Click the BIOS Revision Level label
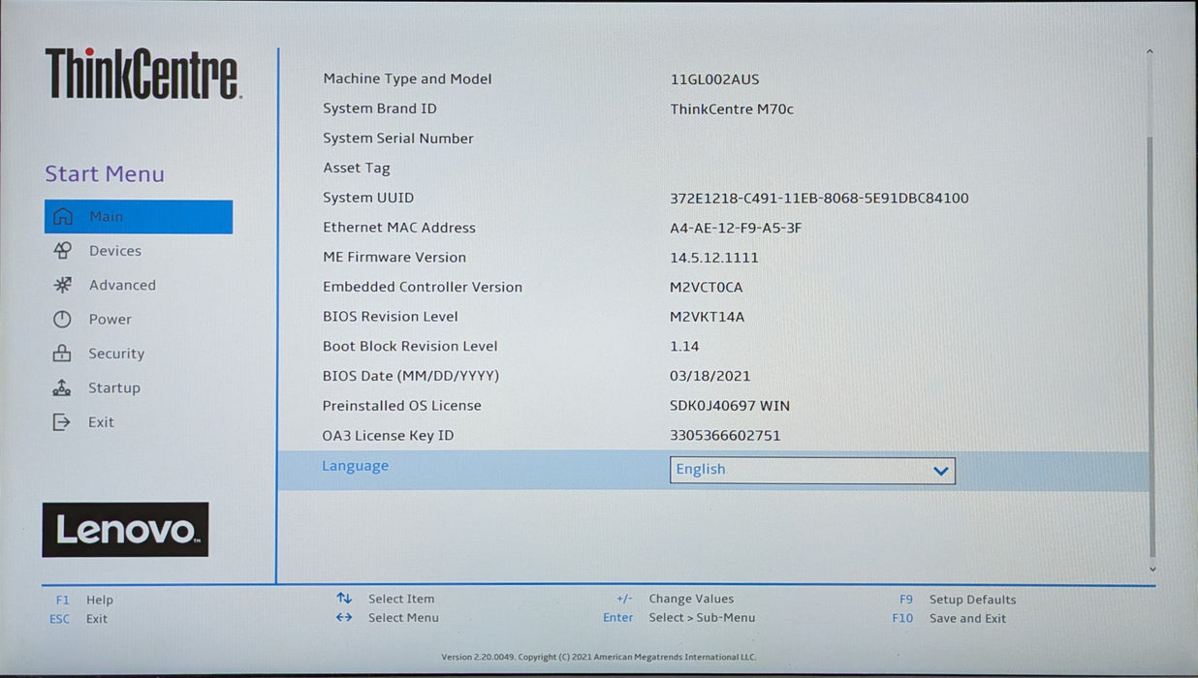 [x=391, y=317]
